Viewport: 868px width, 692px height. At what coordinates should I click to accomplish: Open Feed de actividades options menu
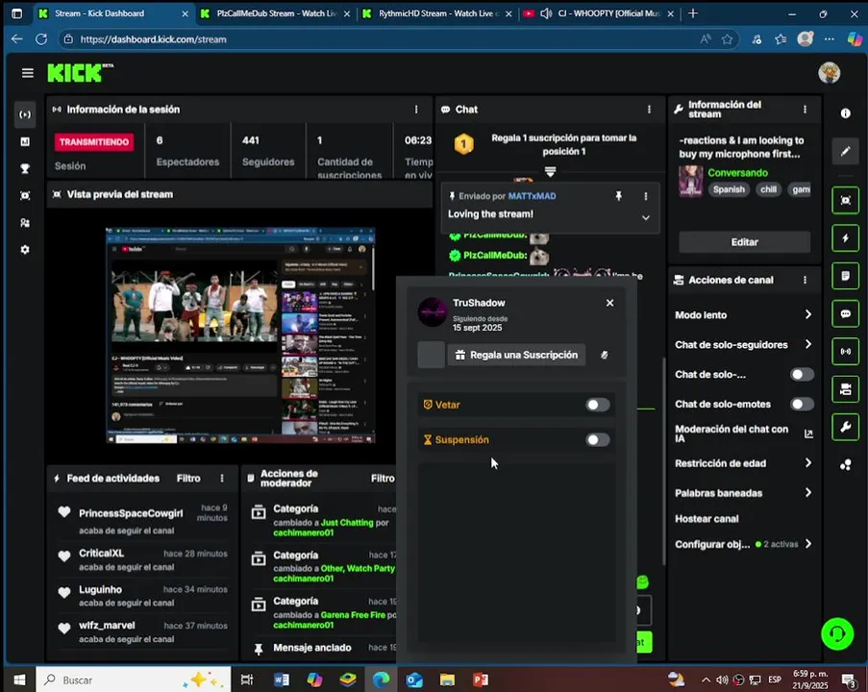click(222, 479)
